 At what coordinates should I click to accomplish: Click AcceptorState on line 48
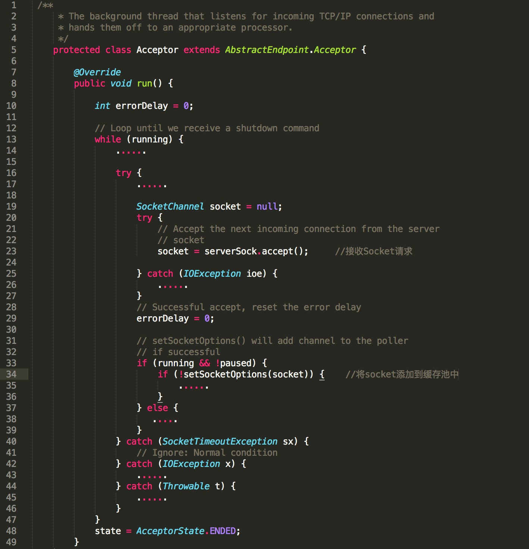170,531
